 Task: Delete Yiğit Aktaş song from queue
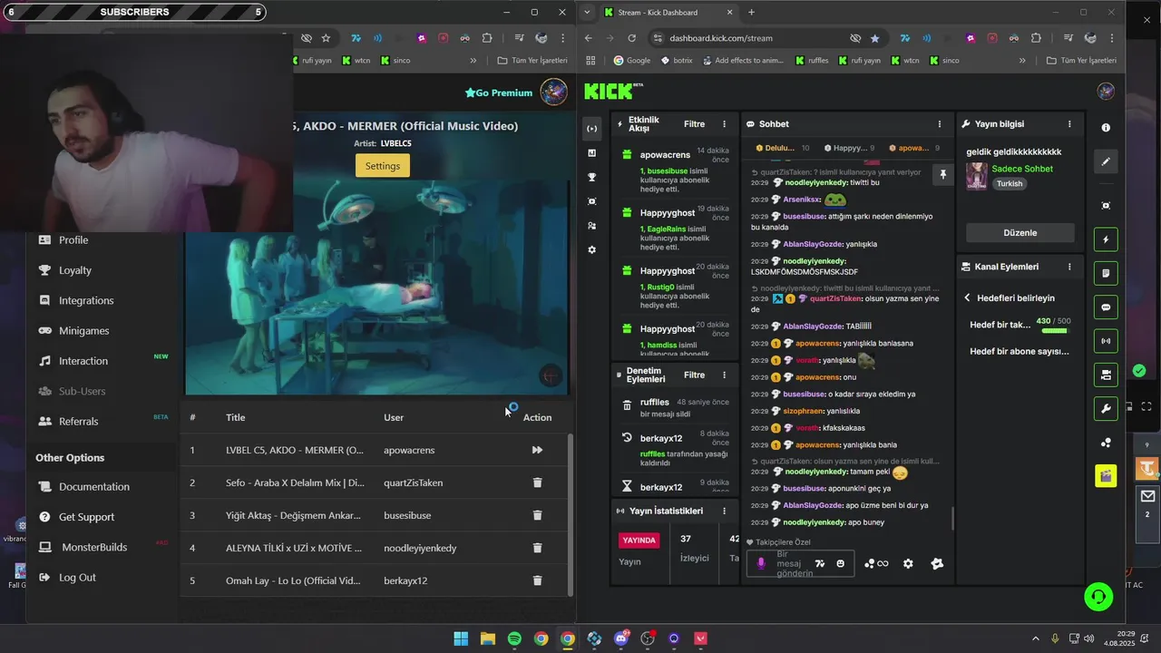[537, 515]
